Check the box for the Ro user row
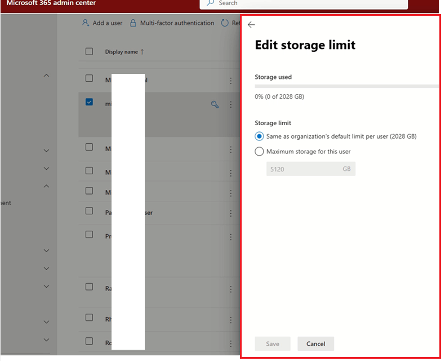Image resolution: width=445 pixels, height=361 pixels. [x=89, y=341]
